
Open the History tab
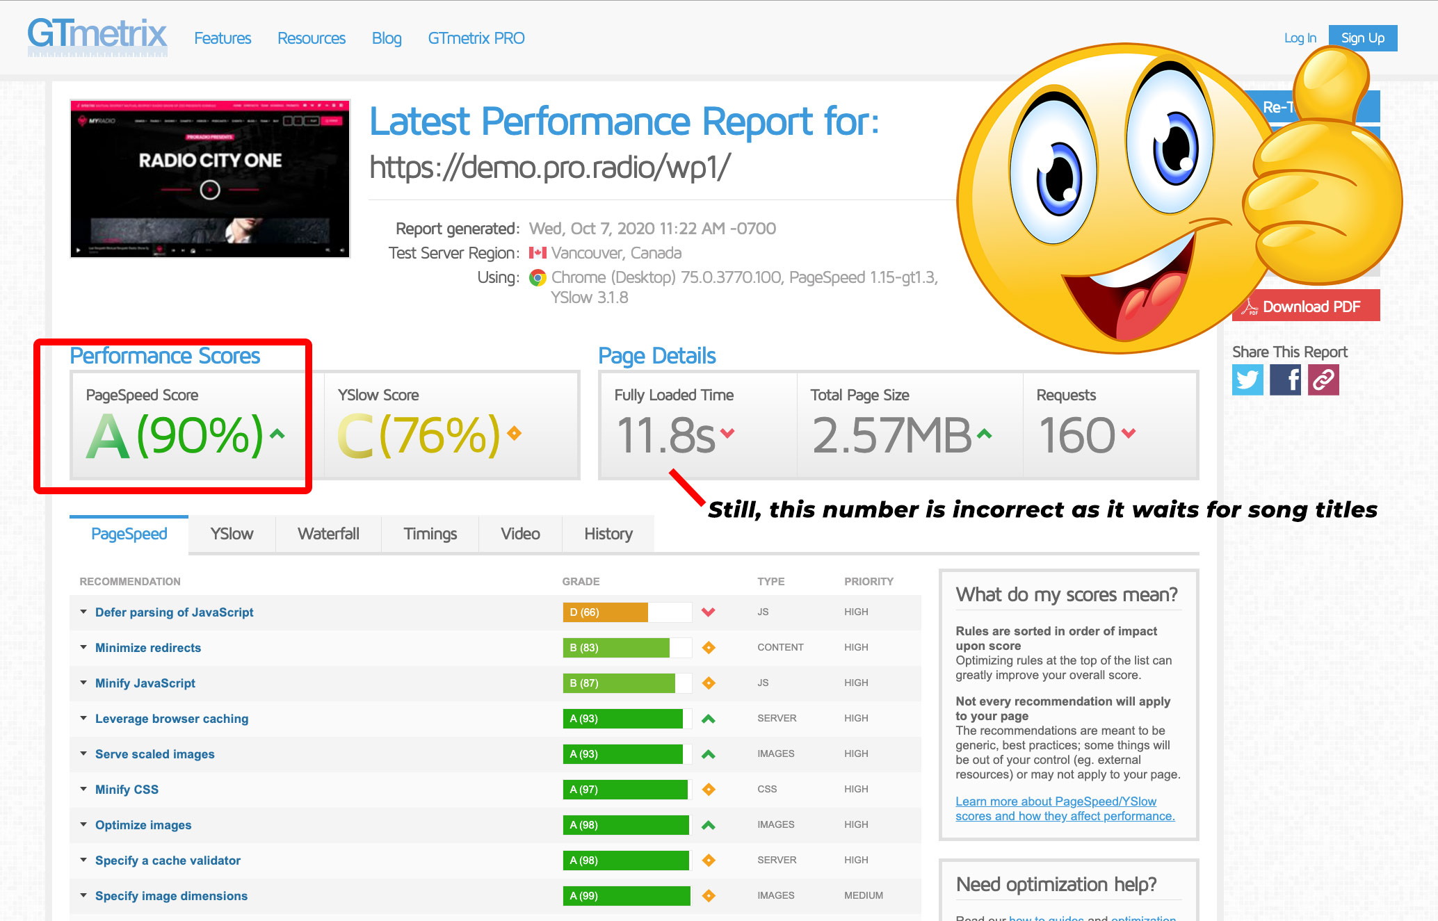pos(608,534)
